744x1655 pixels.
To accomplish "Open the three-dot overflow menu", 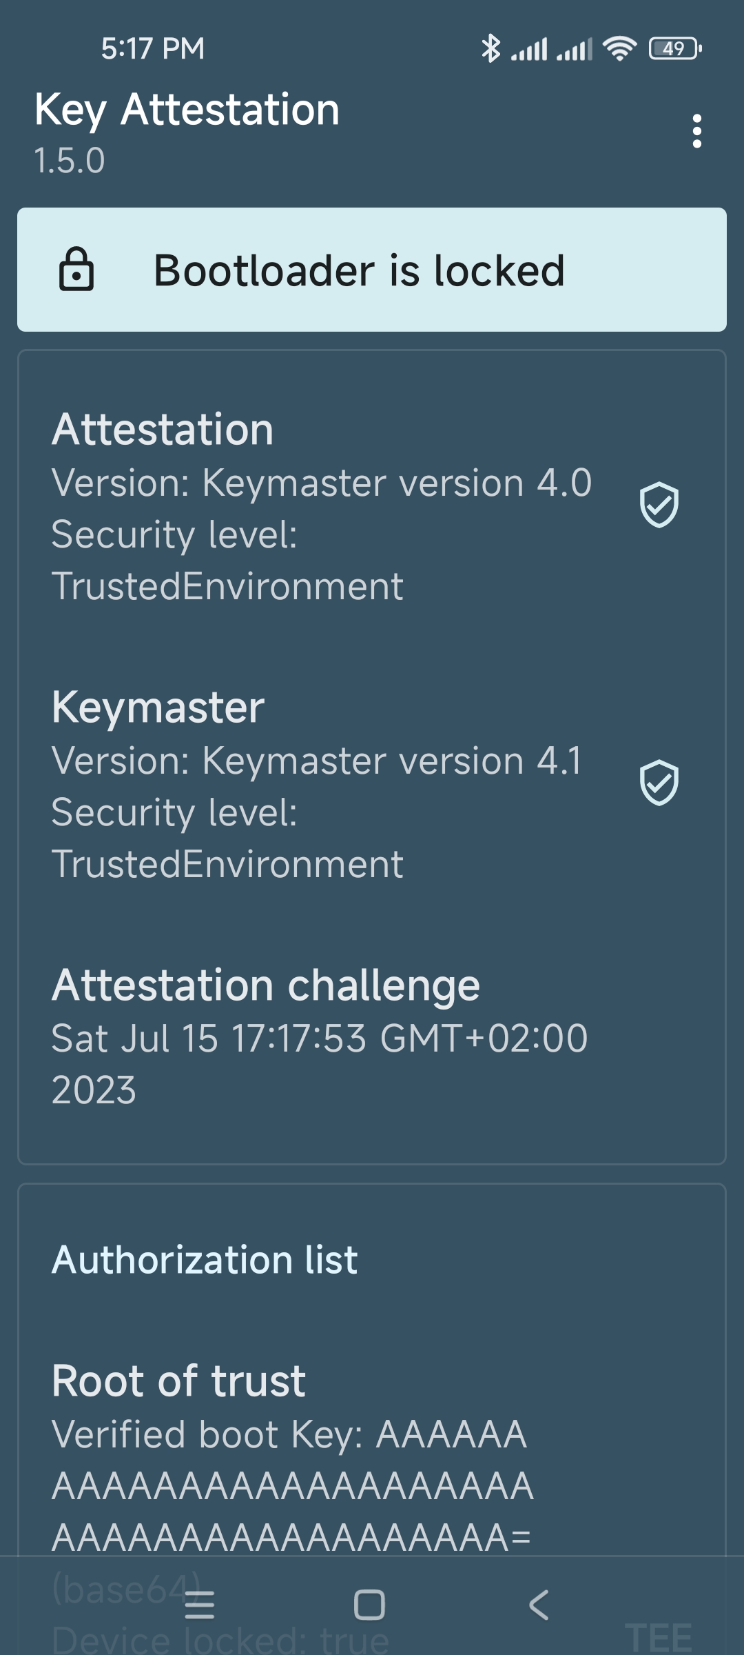I will [696, 131].
